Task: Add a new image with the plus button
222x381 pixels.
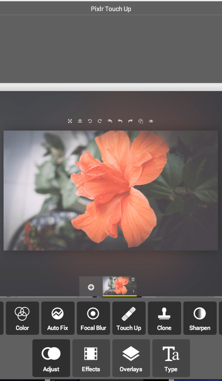Action: [x=91, y=287]
